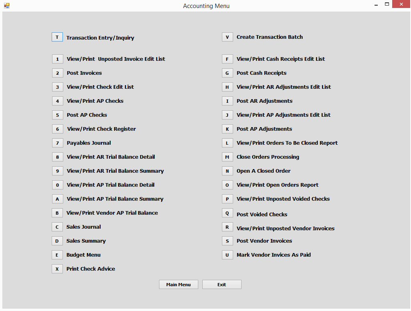Click the Q button to Post Voided Checks
Image resolution: width=411 pixels, height=311 pixels.
tap(227, 213)
